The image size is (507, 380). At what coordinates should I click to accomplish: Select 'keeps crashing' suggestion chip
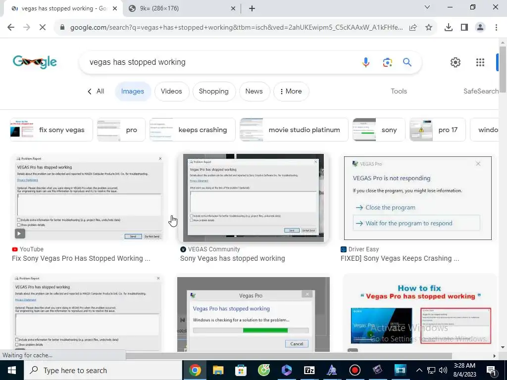click(x=193, y=130)
